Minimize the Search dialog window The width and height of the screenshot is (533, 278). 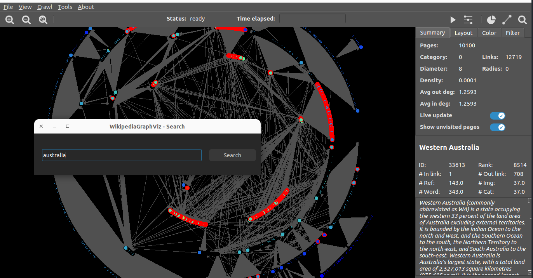pyautogui.click(x=54, y=127)
